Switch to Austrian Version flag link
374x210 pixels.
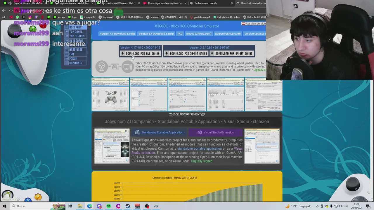click(x=254, y=24)
